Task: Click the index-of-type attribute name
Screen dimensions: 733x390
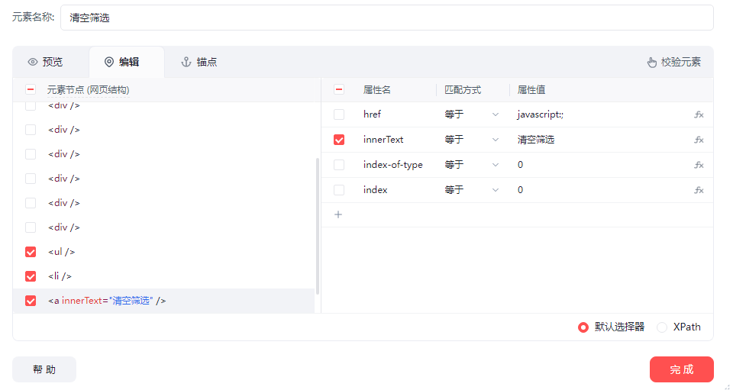Action: coord(393,165)
